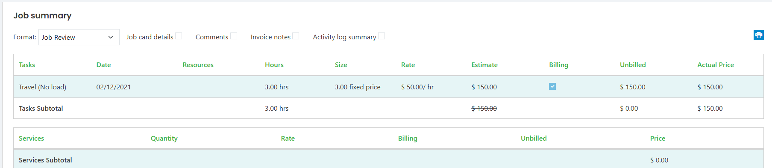Click the Date column header
This screenshot has width=772, height=168.
tap(103, 65)
